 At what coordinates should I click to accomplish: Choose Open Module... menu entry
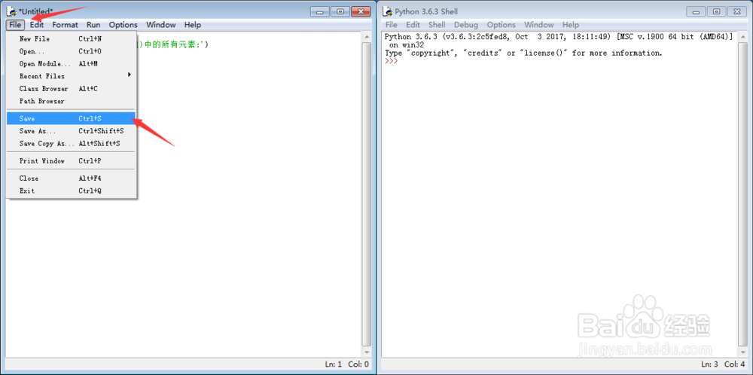pos(71,64)
